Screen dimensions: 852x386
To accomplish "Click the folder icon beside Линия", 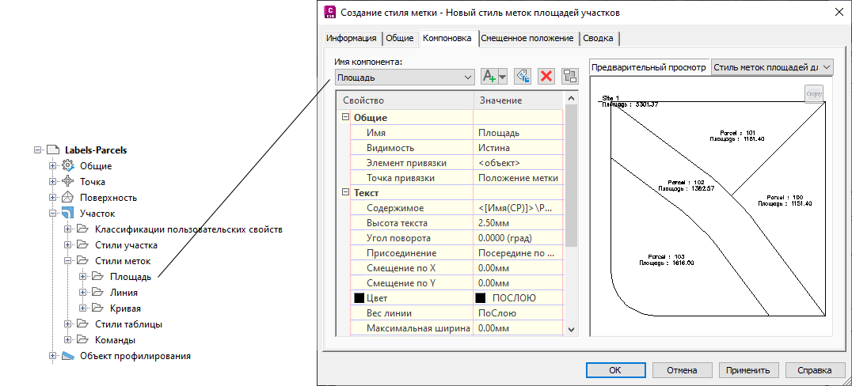I will click(97, 292).
